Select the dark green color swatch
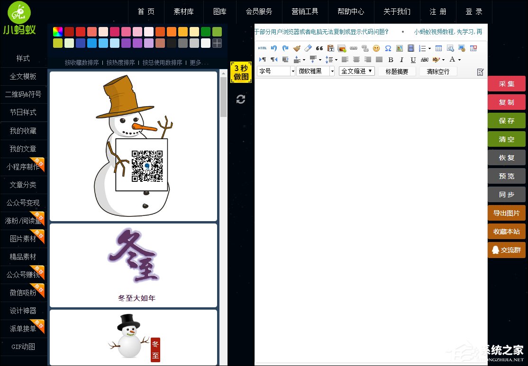The height and width of the screenshot is (366, 528). click(x=206, y=32)
